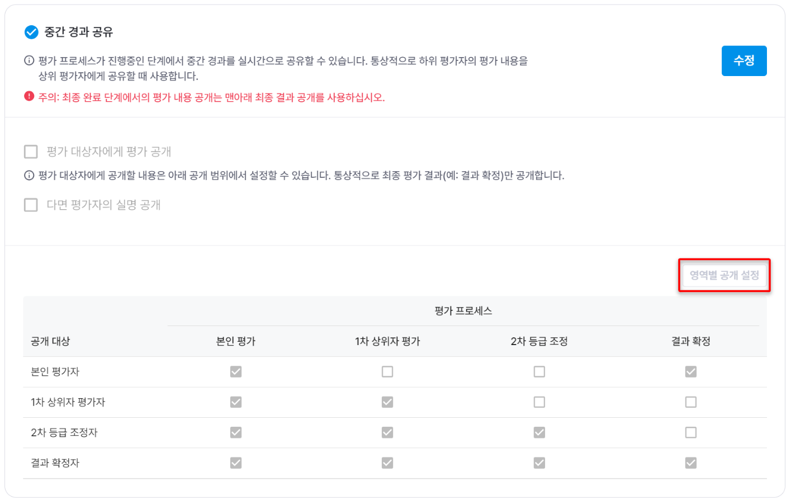Check 본인 평가자 row's 1차 상위자 평가 checkbox
Viewport: 791px width, 500px height.
point(387,372)
